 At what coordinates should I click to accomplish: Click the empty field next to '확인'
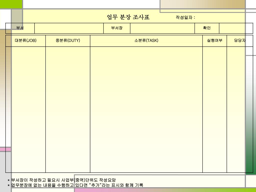click(236, 28)
